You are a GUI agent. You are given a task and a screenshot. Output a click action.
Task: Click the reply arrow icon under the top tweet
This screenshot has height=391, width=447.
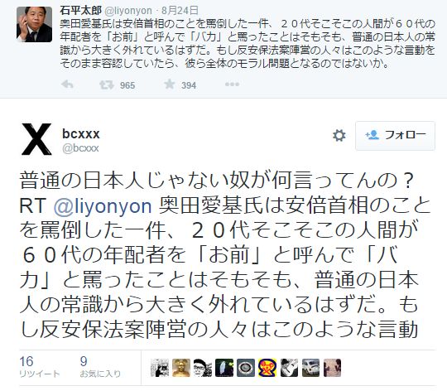[67, 84]
